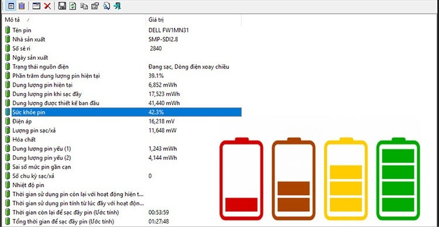The width and height of the screenshot is (439, 227).
Task: Click the value 4,144 mWh
Action: point(163,158)
